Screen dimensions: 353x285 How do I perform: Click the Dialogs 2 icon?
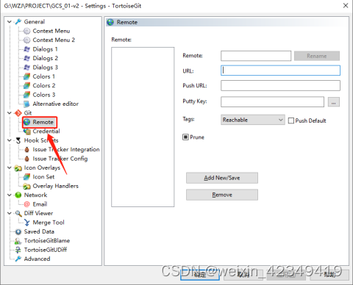coord(26,58)
